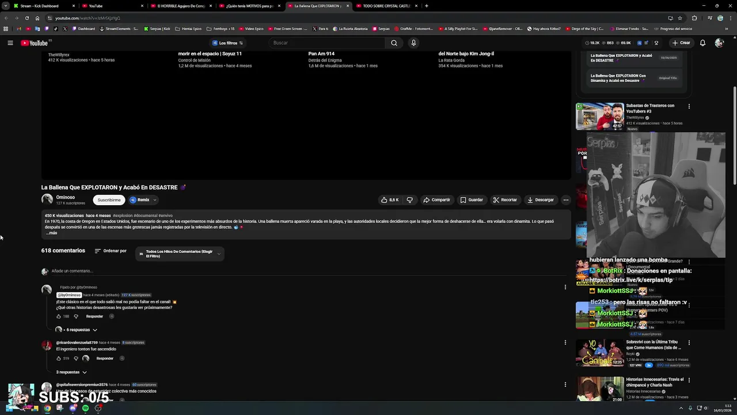
Task: Go to the YouTube home logo
Action: [x=35, y=43]
